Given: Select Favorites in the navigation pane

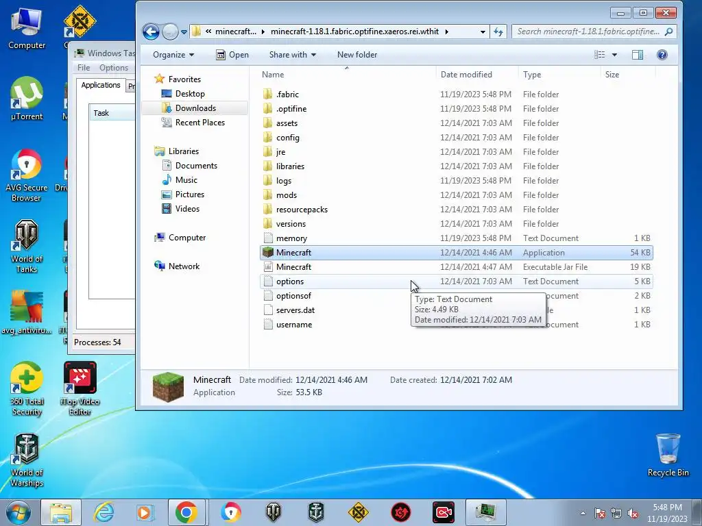Looking at the screenshot, I should pyautogui.click(x=184, y=79).
